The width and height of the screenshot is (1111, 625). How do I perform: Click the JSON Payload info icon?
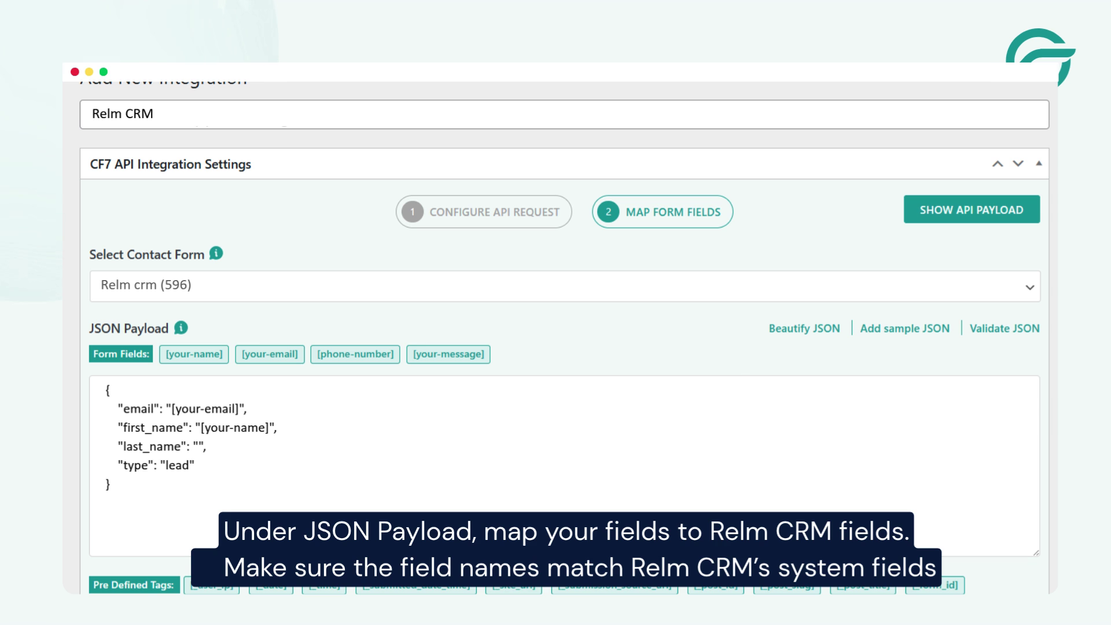pos(181,328)
